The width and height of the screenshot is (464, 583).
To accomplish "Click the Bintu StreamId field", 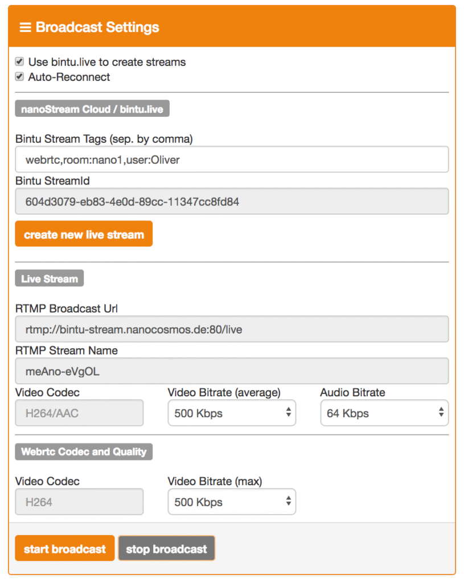I will (x=232, y=202).
